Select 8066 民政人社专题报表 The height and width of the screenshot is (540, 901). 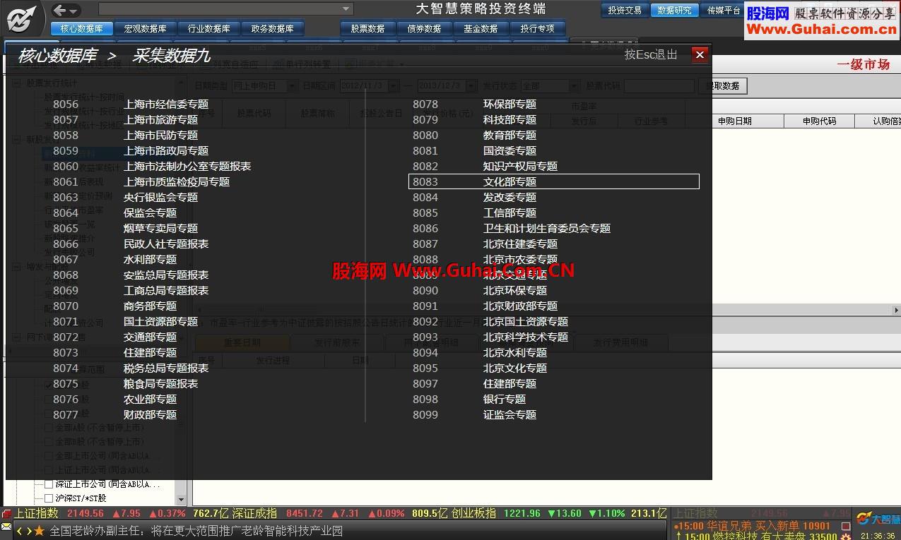[x=131, y=244]
